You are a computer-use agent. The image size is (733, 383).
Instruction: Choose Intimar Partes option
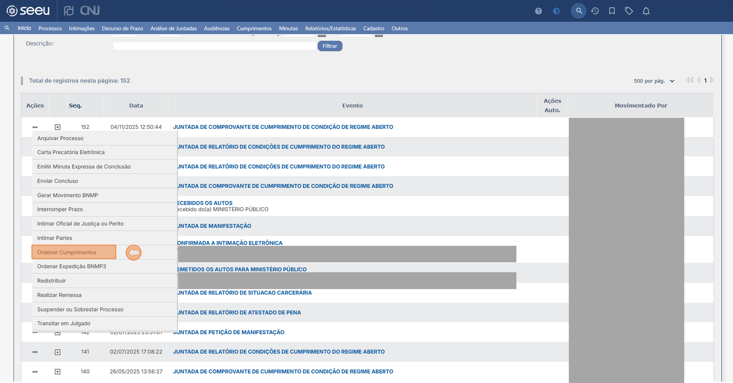[x=105, y=238]
